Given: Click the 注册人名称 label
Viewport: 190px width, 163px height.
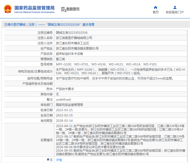Looking at the screenshot, I should (45, 38).
